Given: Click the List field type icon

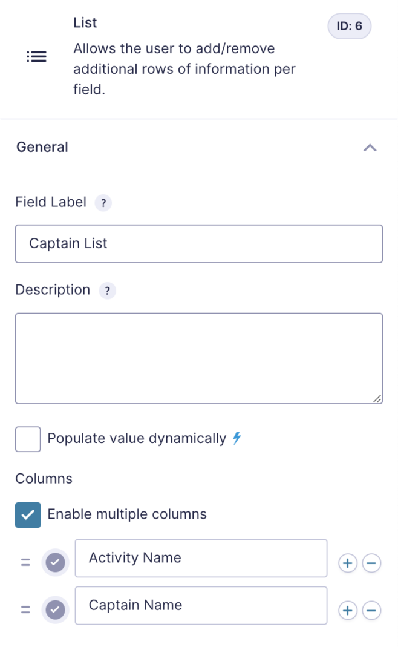Looking at the screenshot, I should tap(37, 56).
